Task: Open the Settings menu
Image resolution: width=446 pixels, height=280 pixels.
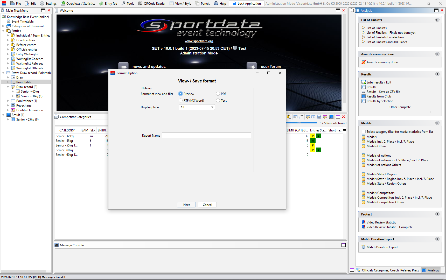Action: tap(48, 4)
